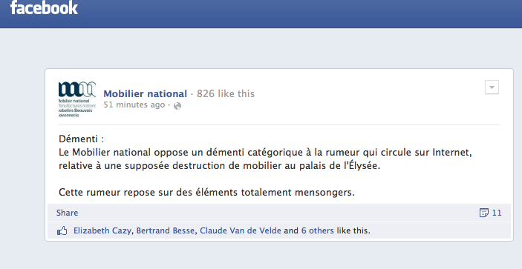This screenshot has width=522, height=269.
Task: Open the 11 comments count
Action: (497, 213)
